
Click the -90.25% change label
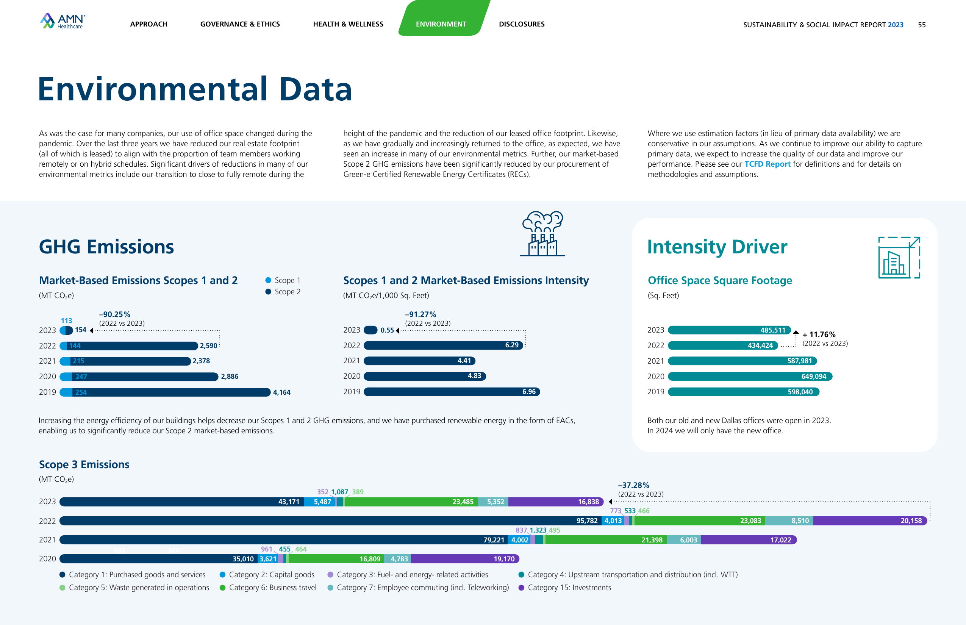[115, 314]
